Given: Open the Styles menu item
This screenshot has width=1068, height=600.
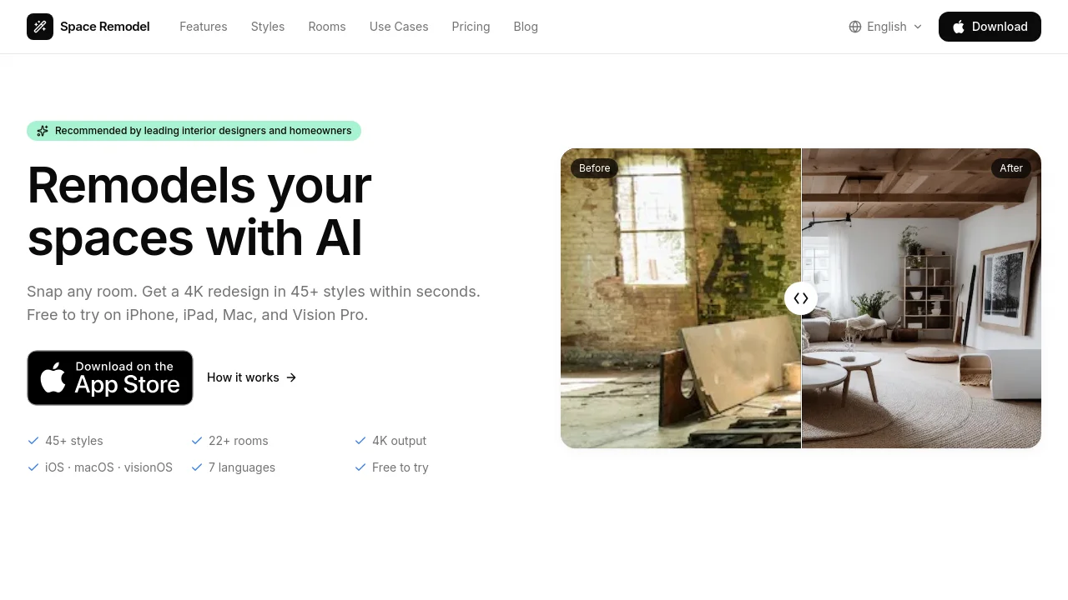Looking at the screenshot, I should [268, 27].
